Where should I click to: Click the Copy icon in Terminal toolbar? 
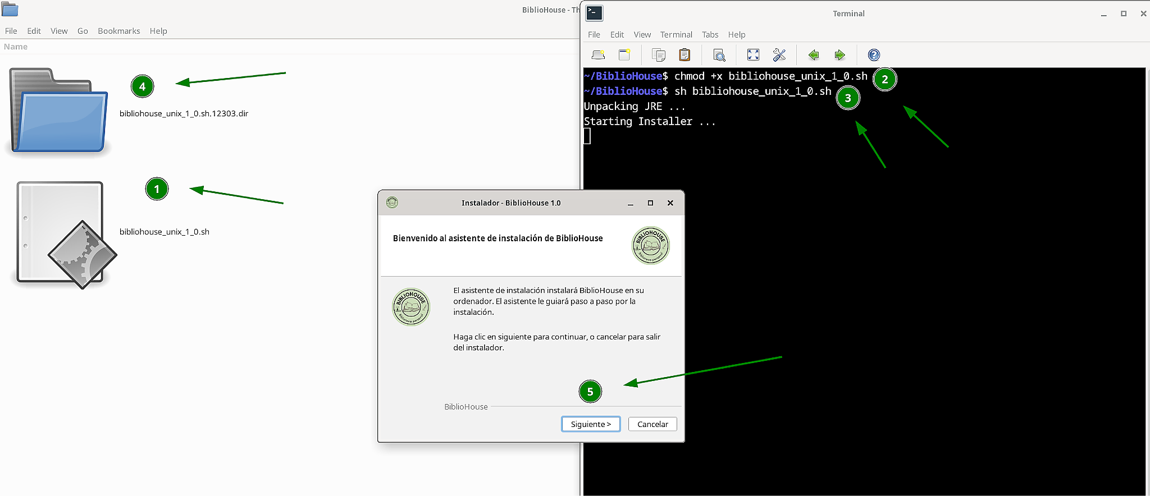pyautogui.click(x=659, y=55)
